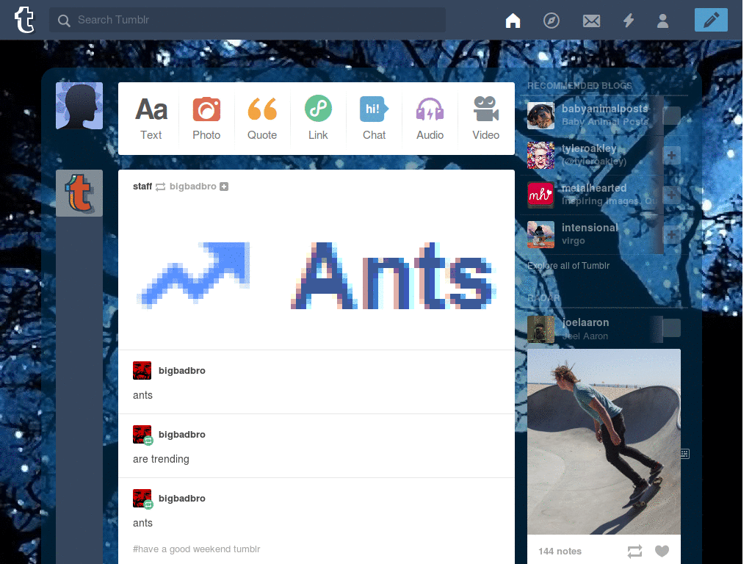The image size is (752, 564).
Task: Click the babyanimalposts avatar
Action: click(x=540, y=115)
